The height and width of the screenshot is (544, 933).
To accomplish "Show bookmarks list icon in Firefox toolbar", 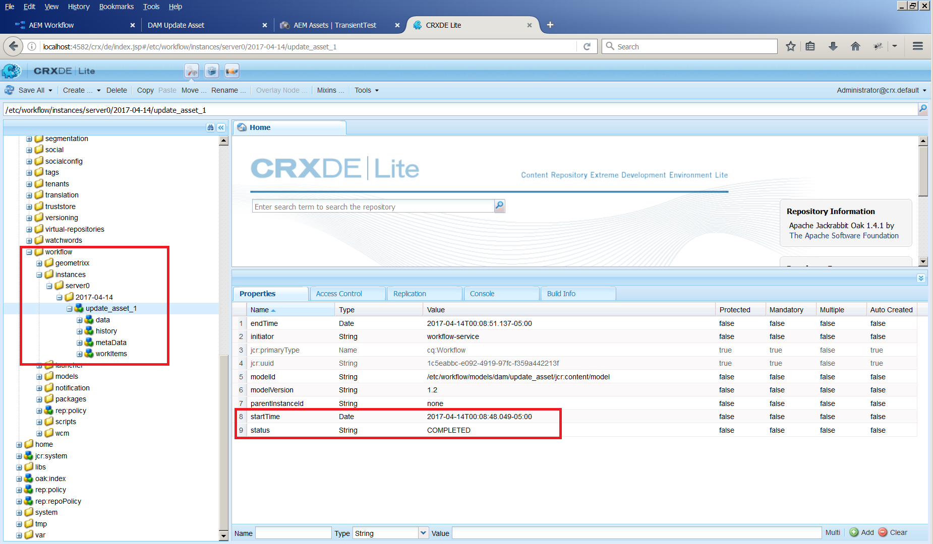I will 810,46.
